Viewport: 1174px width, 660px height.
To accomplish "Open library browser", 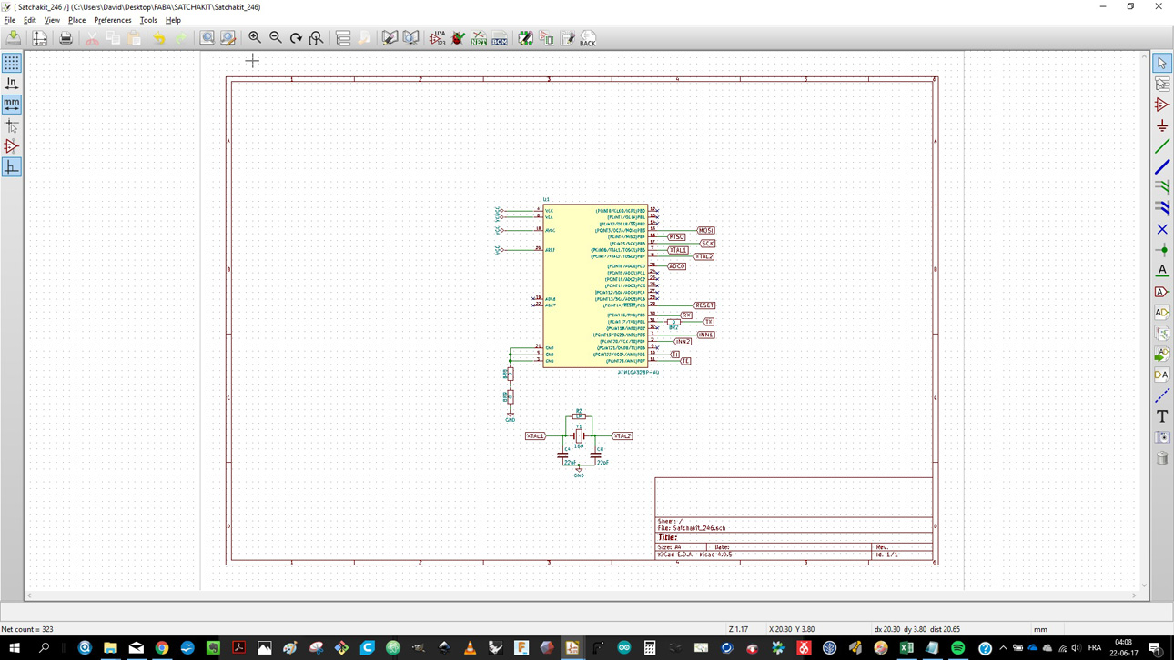I will pos(411,38).
